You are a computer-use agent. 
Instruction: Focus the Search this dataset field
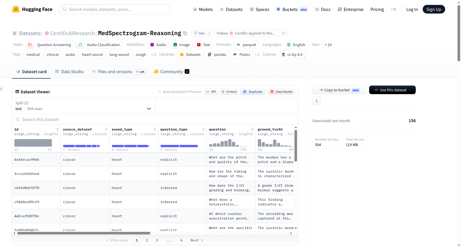[155, 119]
